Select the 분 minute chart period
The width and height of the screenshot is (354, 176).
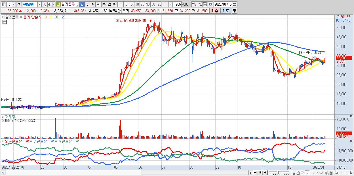coord(104,4)
